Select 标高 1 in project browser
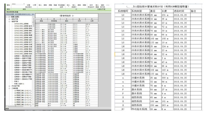 coord(17,81)
